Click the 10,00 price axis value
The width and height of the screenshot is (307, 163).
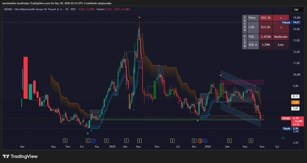(297, 74)
